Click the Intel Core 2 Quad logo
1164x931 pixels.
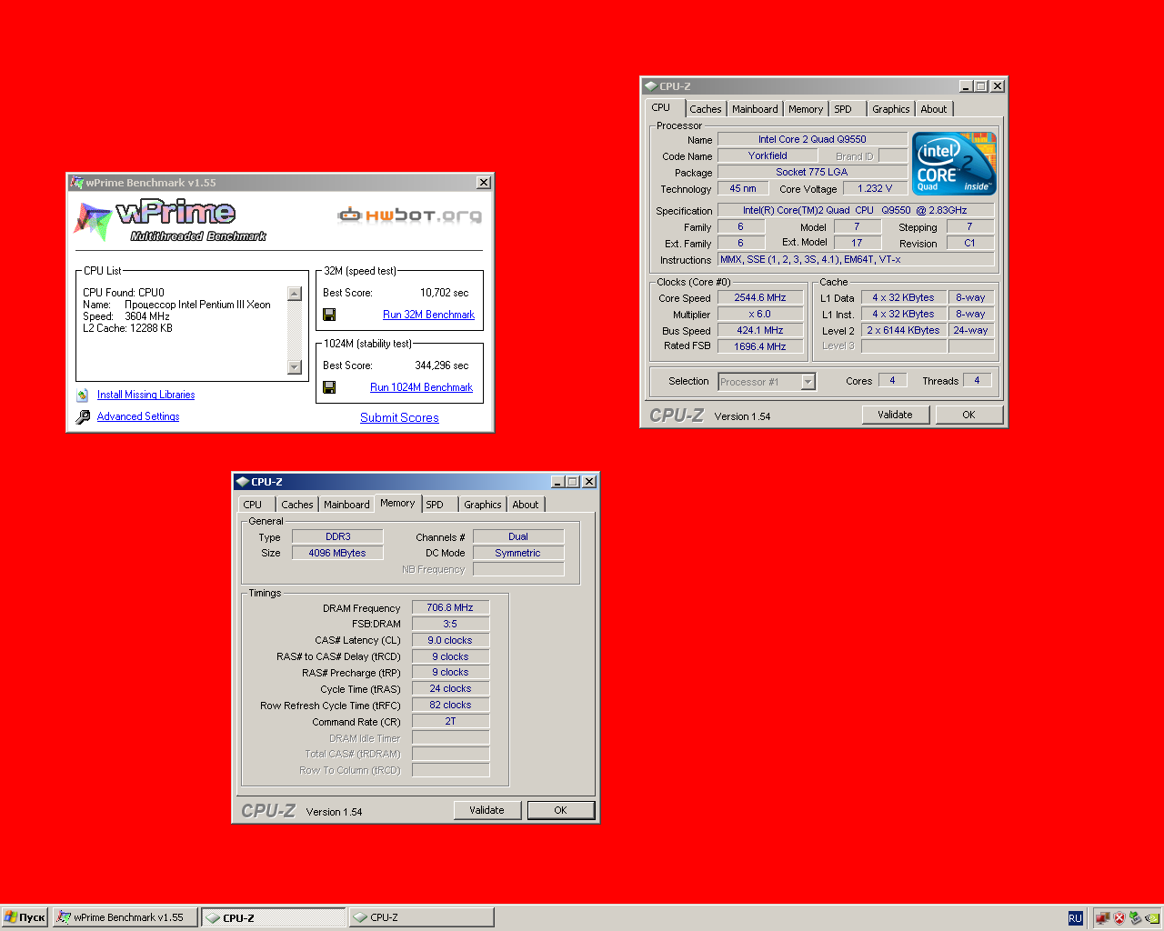pos(954,164)
